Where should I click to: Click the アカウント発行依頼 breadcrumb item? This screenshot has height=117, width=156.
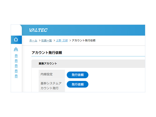pyautogui.click(x=83, y=41)
